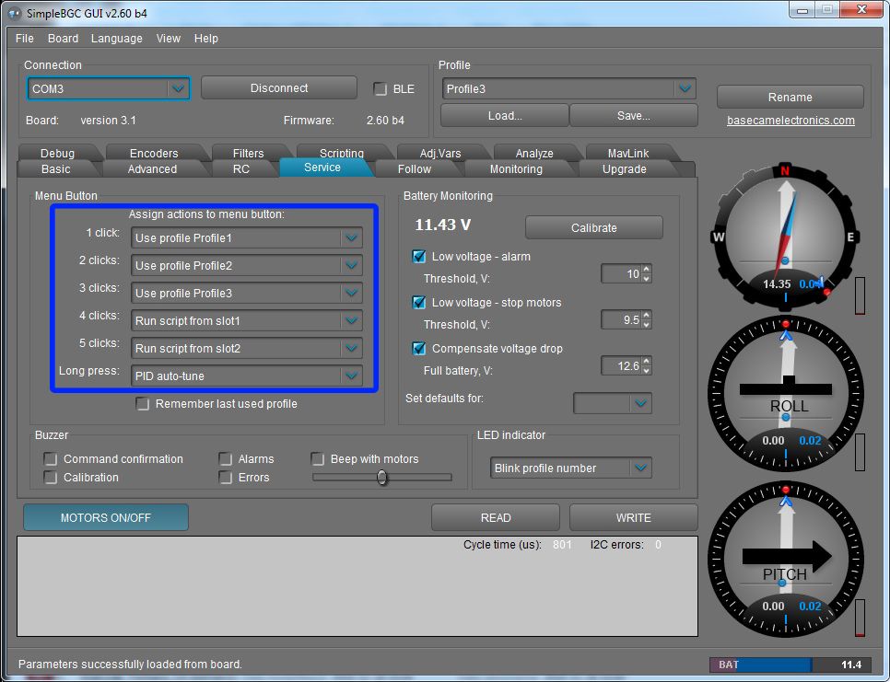Click the Disconnect button
The height and width of the screenshot is (682, 890).
[278, 87]
